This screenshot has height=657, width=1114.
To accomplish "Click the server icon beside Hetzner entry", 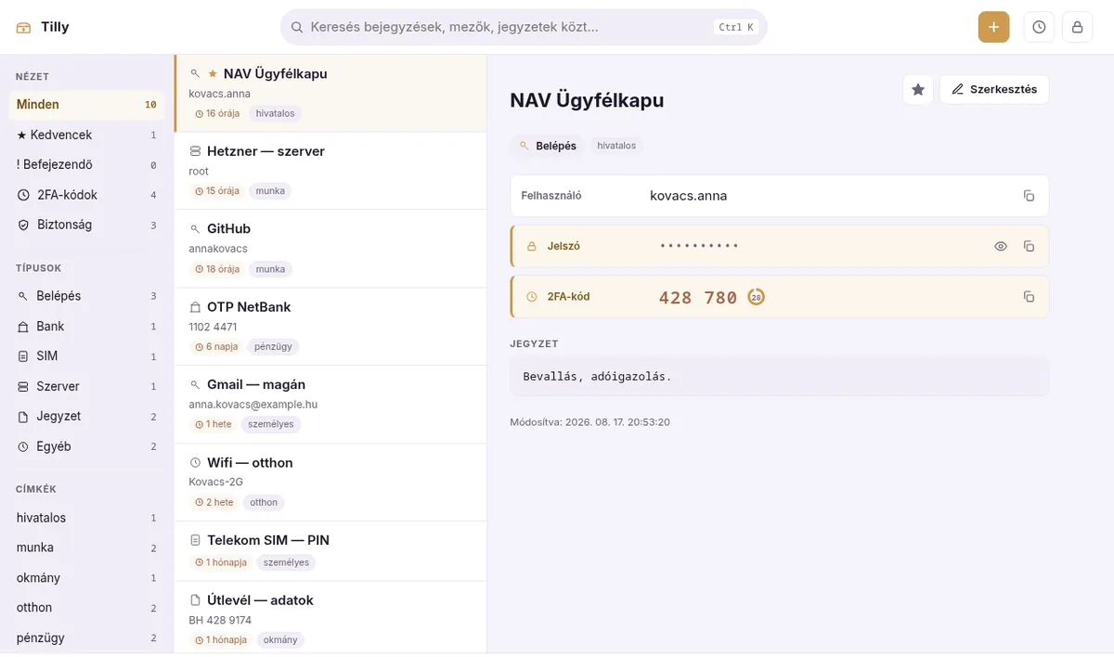I will 195,150.
